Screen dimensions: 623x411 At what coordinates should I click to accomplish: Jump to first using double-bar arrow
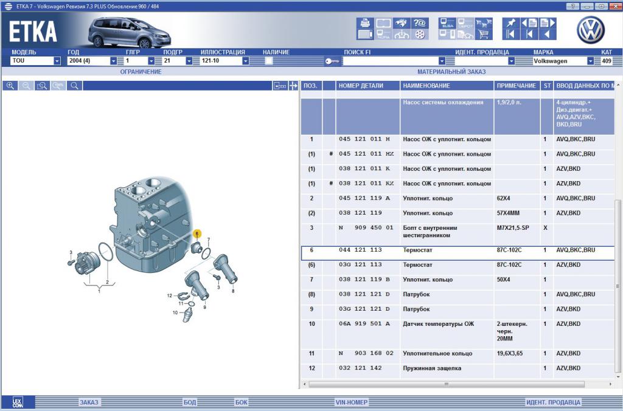[510, 35]
